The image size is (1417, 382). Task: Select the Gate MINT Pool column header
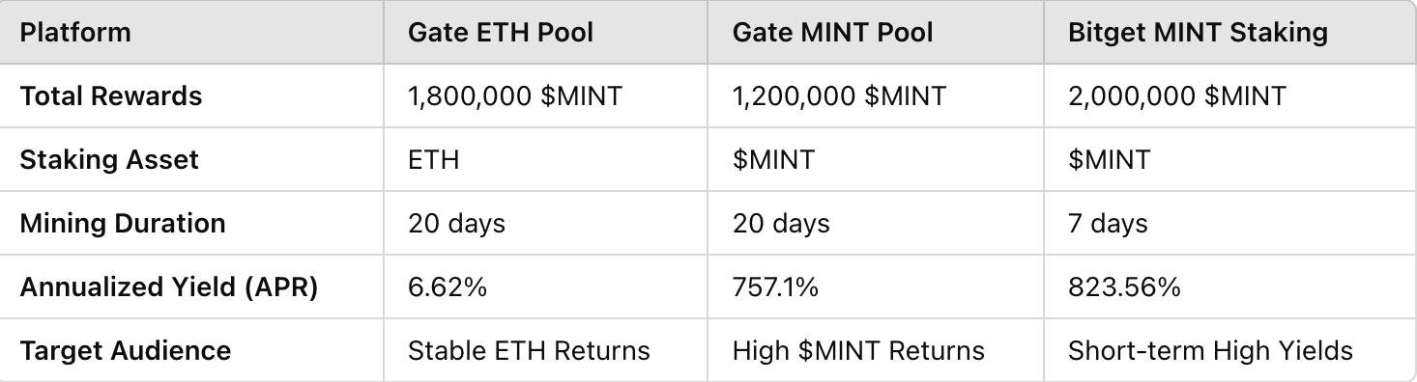[x=876, y=32]
